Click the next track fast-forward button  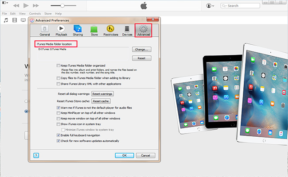coord(35,6)
